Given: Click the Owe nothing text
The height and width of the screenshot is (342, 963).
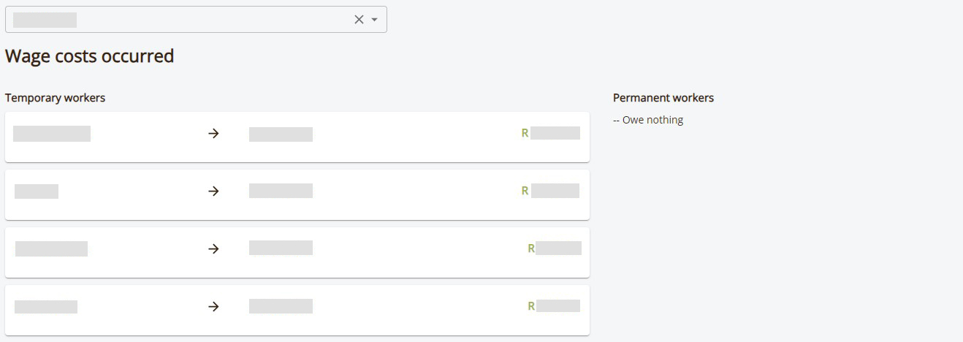Looking at the screenshot, I should [x=652, y=120].
